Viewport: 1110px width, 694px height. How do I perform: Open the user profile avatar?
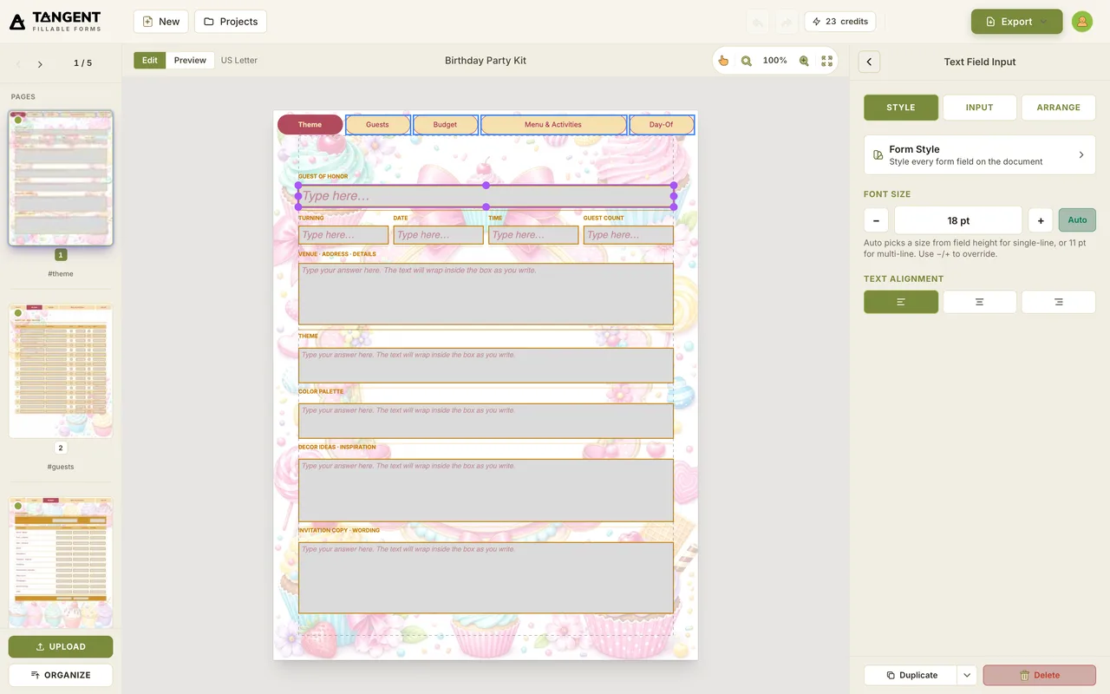pyautogui.click(x=1081, y=22)
